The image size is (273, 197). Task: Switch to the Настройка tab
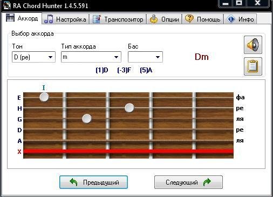coord(65,19)
